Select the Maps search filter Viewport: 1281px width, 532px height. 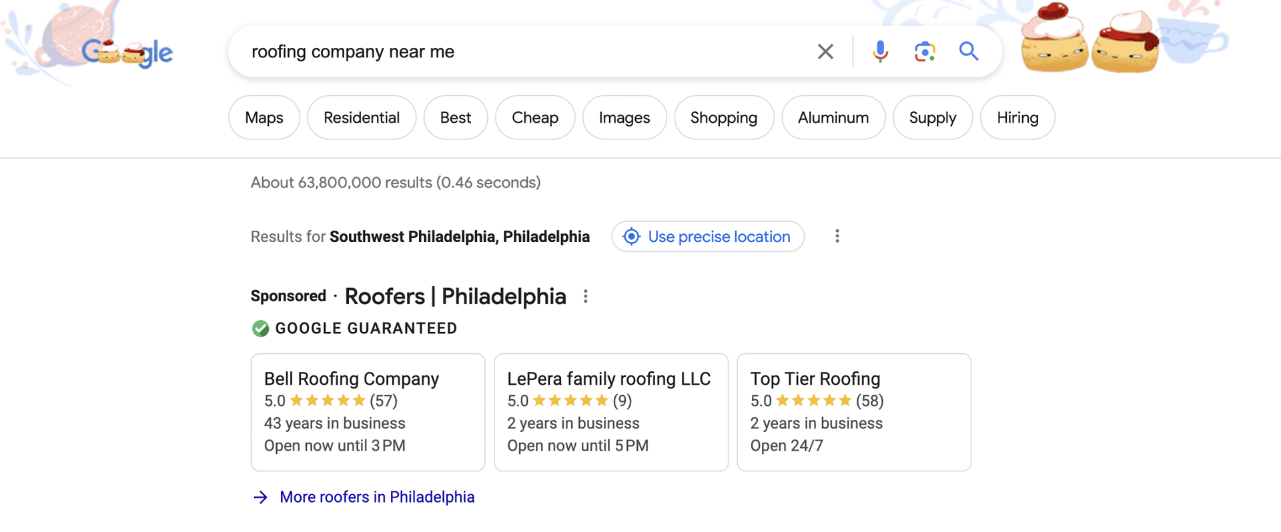coord(264,117)
